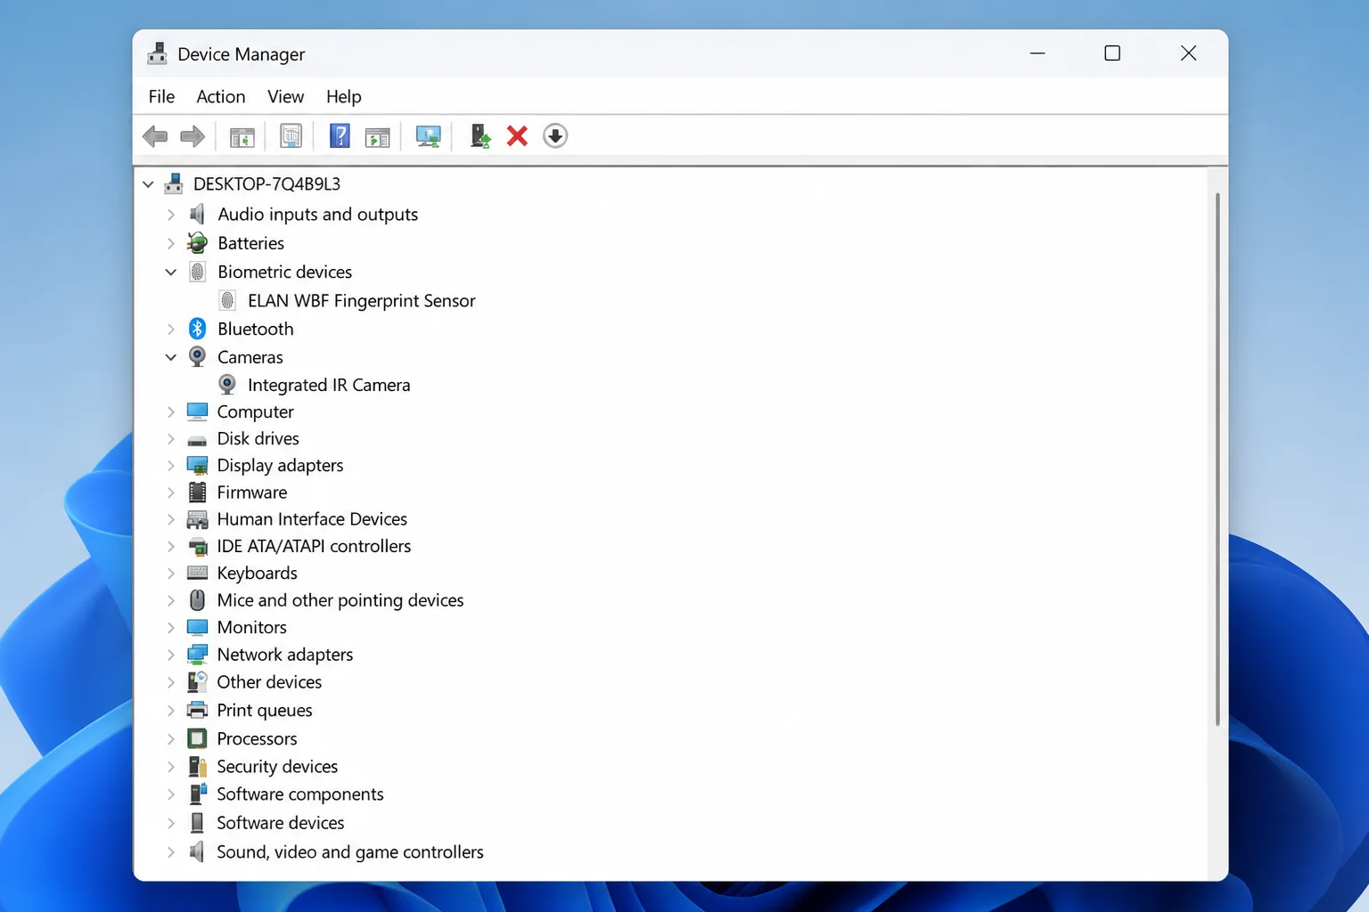Click the Network adapters icon
Image resolution: width=1369 pixels, height=912 pixels.
coord(197,655)
